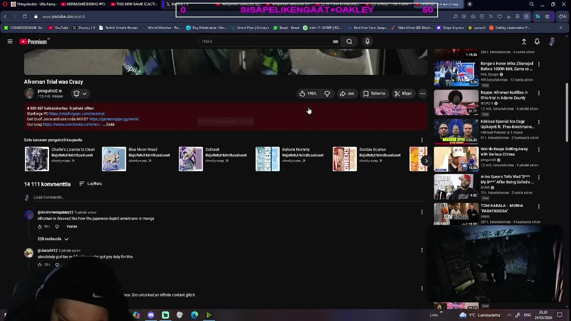Open Sundae Scaries product
This screenshot has height=321, width=571.
pyautogui.click(x=368, y=159)
